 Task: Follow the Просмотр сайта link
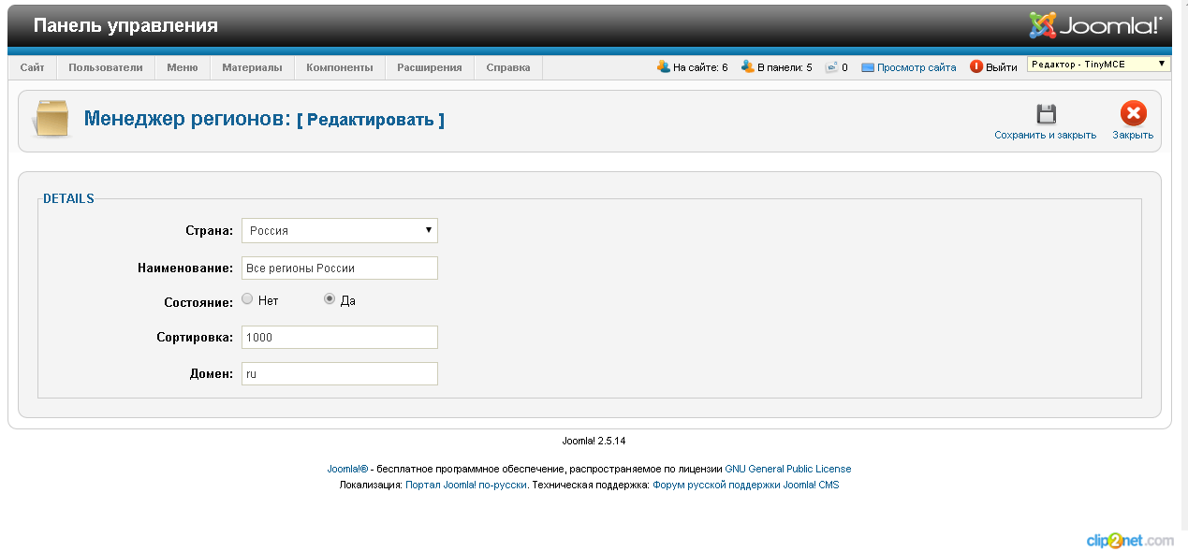pos(917,67)
